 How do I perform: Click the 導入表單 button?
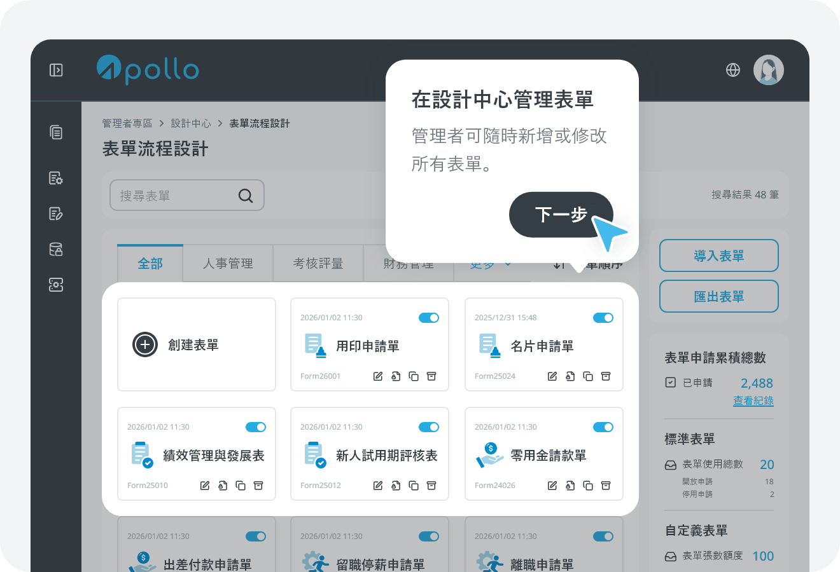point(719,255)
